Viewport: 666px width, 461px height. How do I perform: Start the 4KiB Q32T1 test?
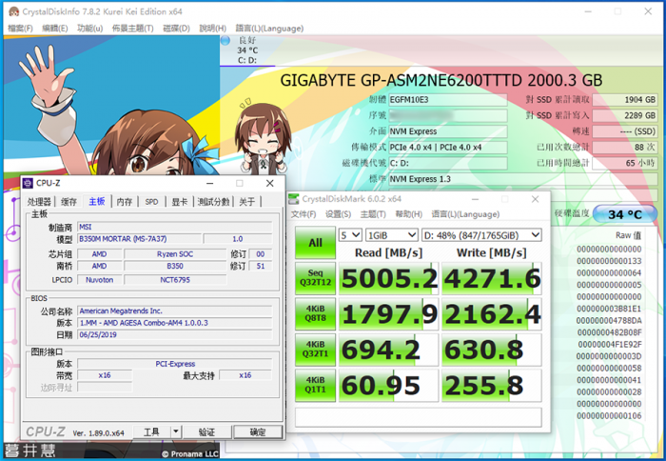tap(315, 349)
